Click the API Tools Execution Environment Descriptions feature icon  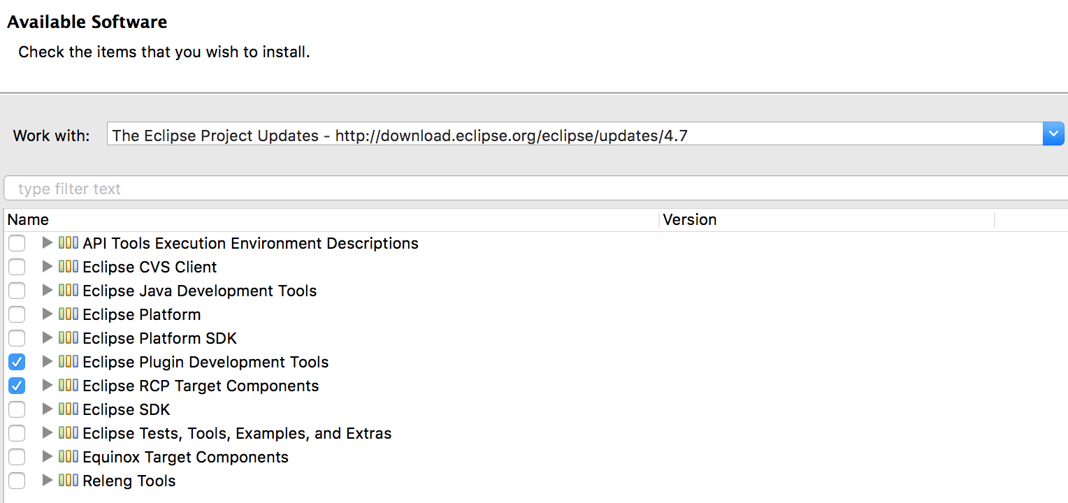[x=68, y=243]
